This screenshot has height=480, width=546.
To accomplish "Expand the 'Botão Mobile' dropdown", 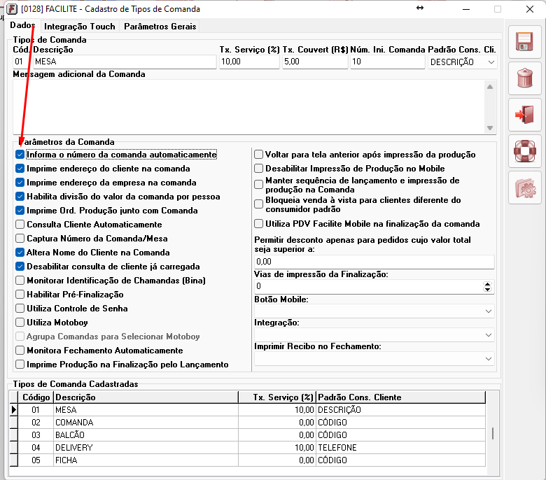I will 488,311.
